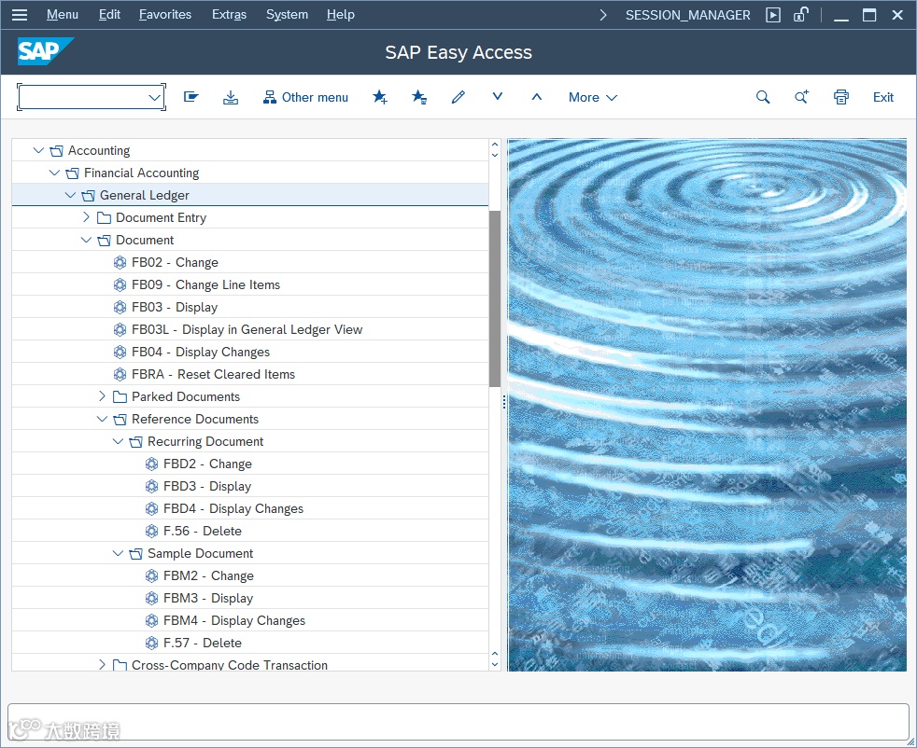The height and width of the screenshot is (748, 917).
Task: Click the User Menu icon in toolbar
Action: pos(191,97)
